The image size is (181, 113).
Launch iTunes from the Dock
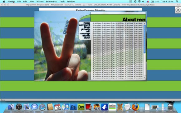pyautogui.click(x=66, y=107)
